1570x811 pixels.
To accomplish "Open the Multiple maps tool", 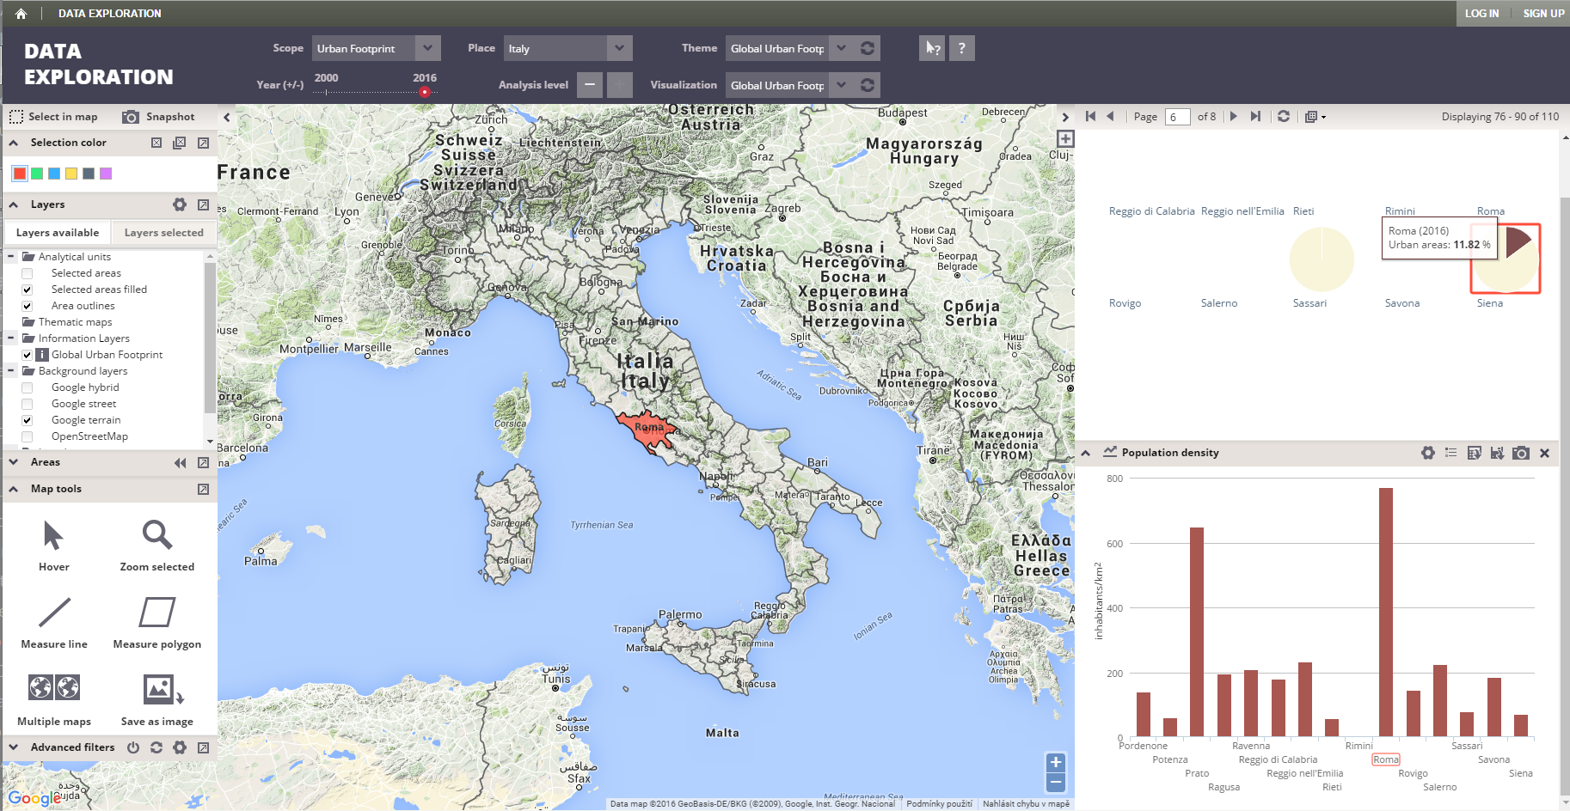I will coord(54,700).
